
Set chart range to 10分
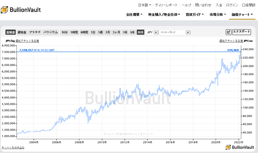pyautogui.click(x=65, y=32)
